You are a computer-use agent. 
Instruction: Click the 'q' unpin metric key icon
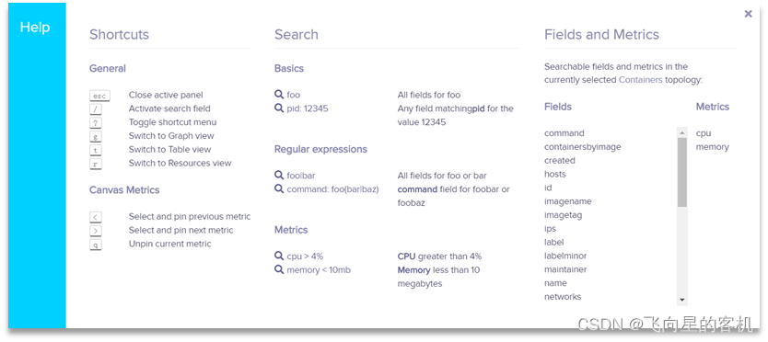pos(96,245)
